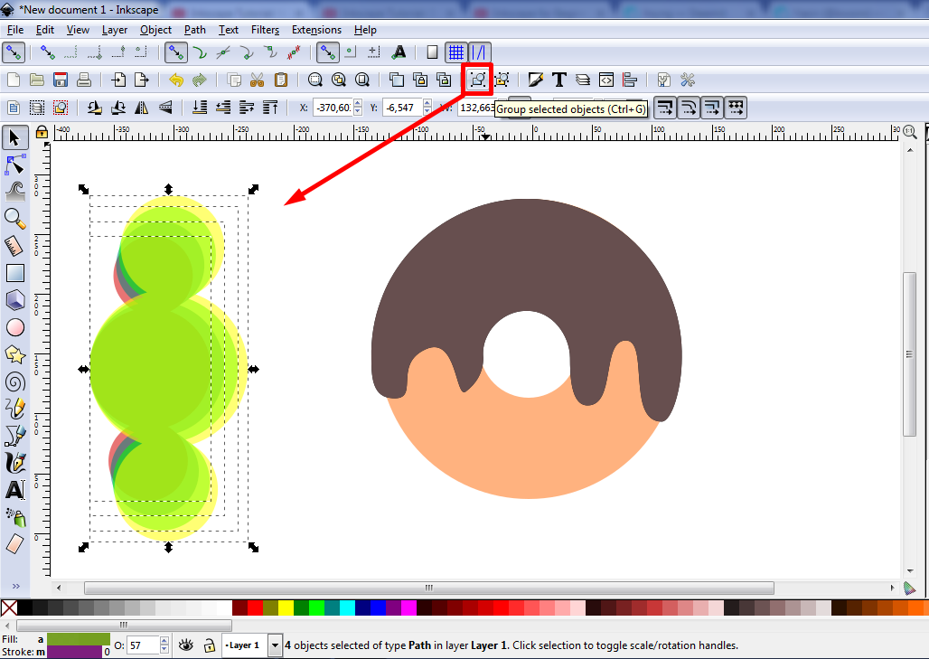Print document using printer icon
This screenshot has width=929, height=659.
[83, 80]
